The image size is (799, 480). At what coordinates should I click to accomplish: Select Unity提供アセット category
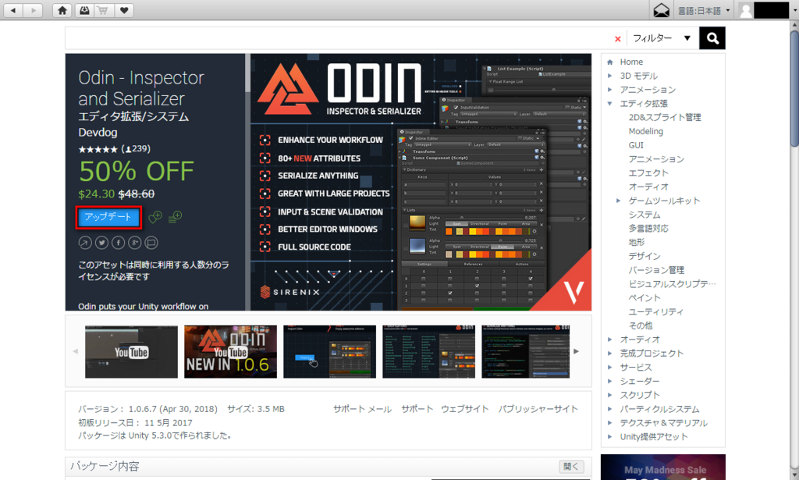654,437
